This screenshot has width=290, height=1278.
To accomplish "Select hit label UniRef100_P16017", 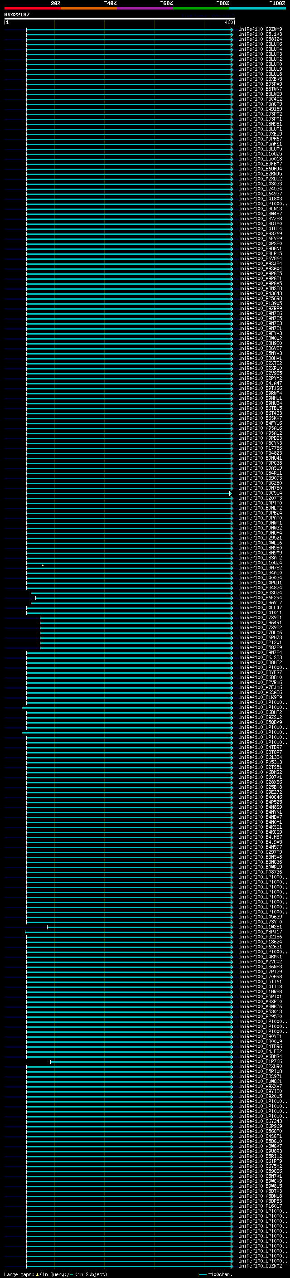I will click(260, 1206).
